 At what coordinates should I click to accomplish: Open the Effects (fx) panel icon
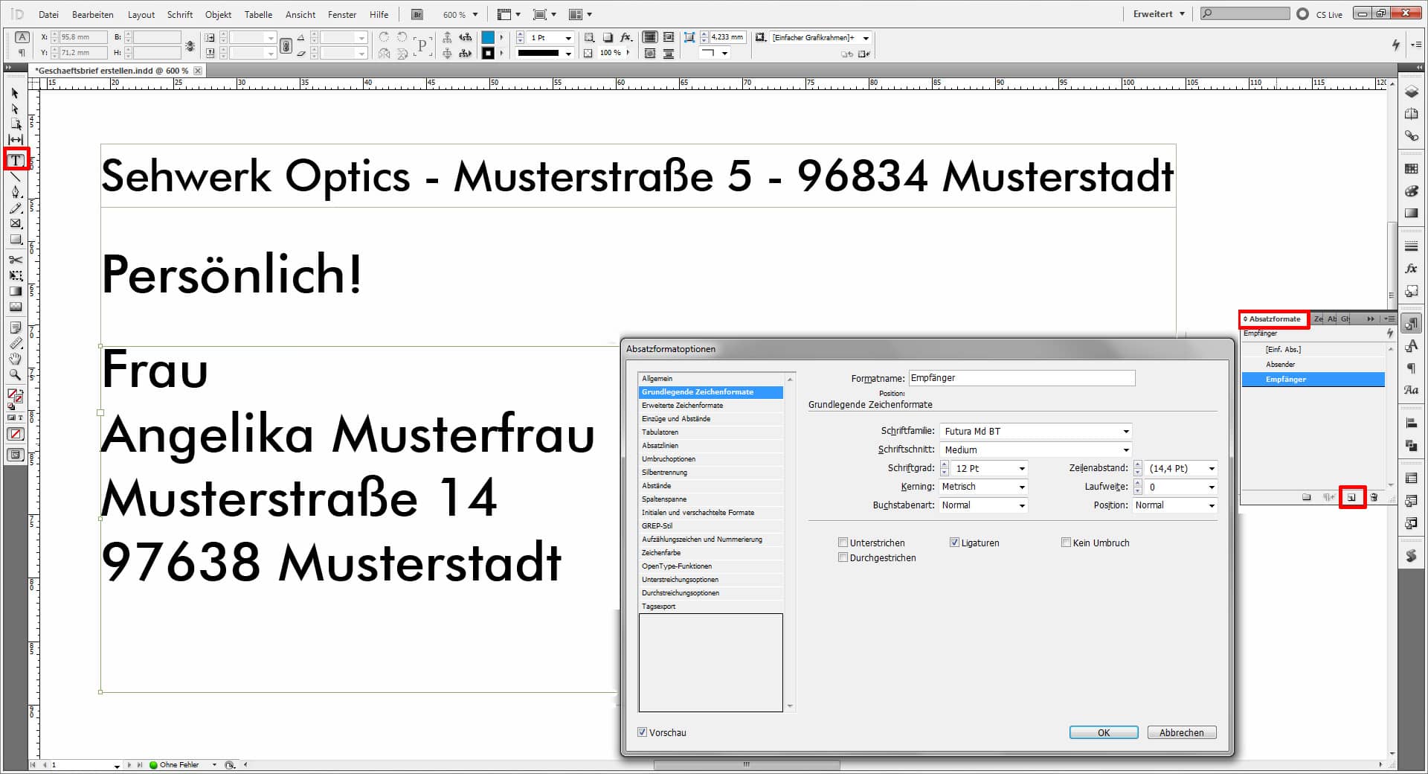click(x=1411, y=269)
